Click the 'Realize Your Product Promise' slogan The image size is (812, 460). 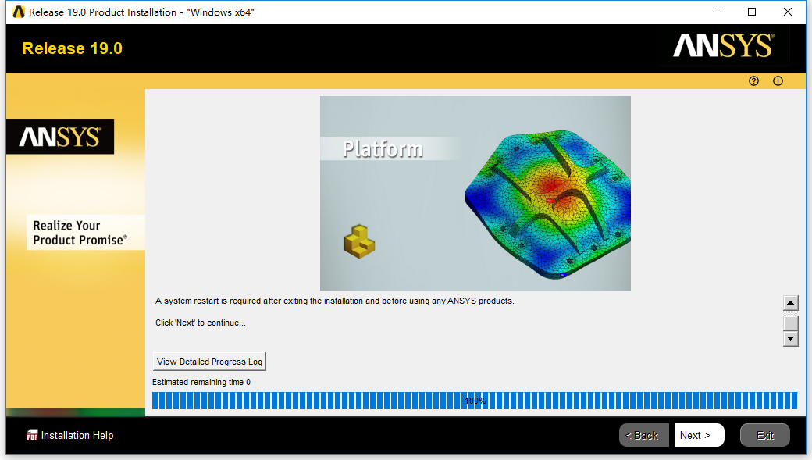(80, 233)
